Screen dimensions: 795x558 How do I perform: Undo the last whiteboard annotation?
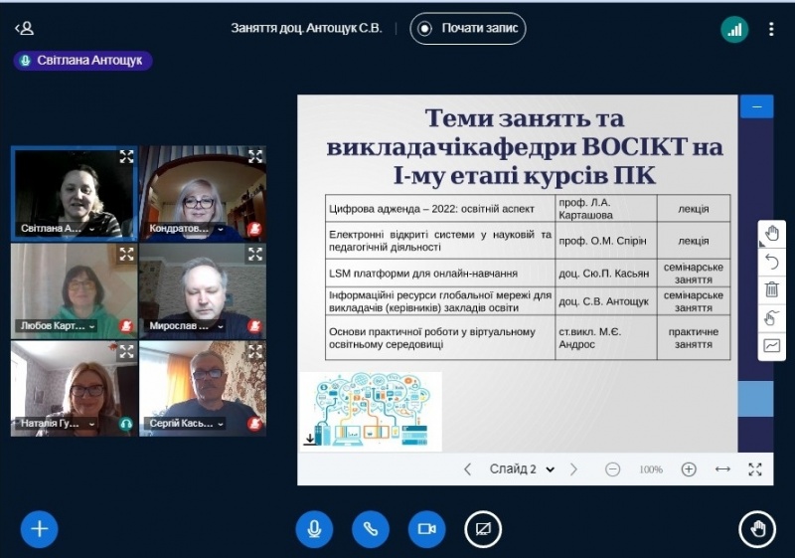point(771,262)
